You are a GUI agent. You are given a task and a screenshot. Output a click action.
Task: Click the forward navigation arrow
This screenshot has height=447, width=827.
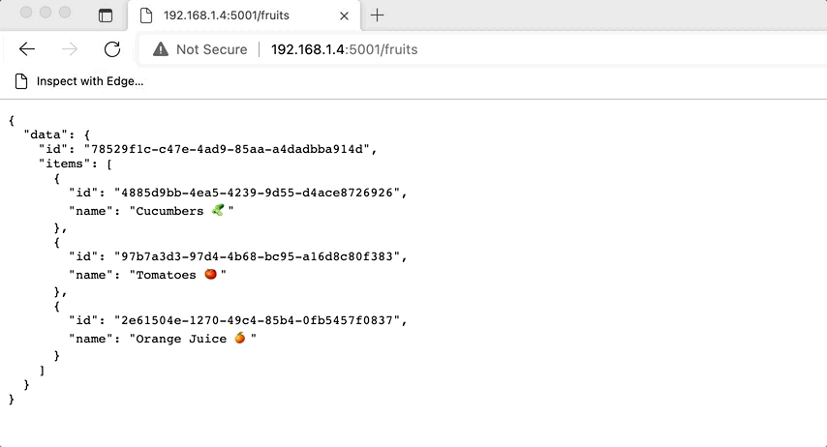point(70,49)
